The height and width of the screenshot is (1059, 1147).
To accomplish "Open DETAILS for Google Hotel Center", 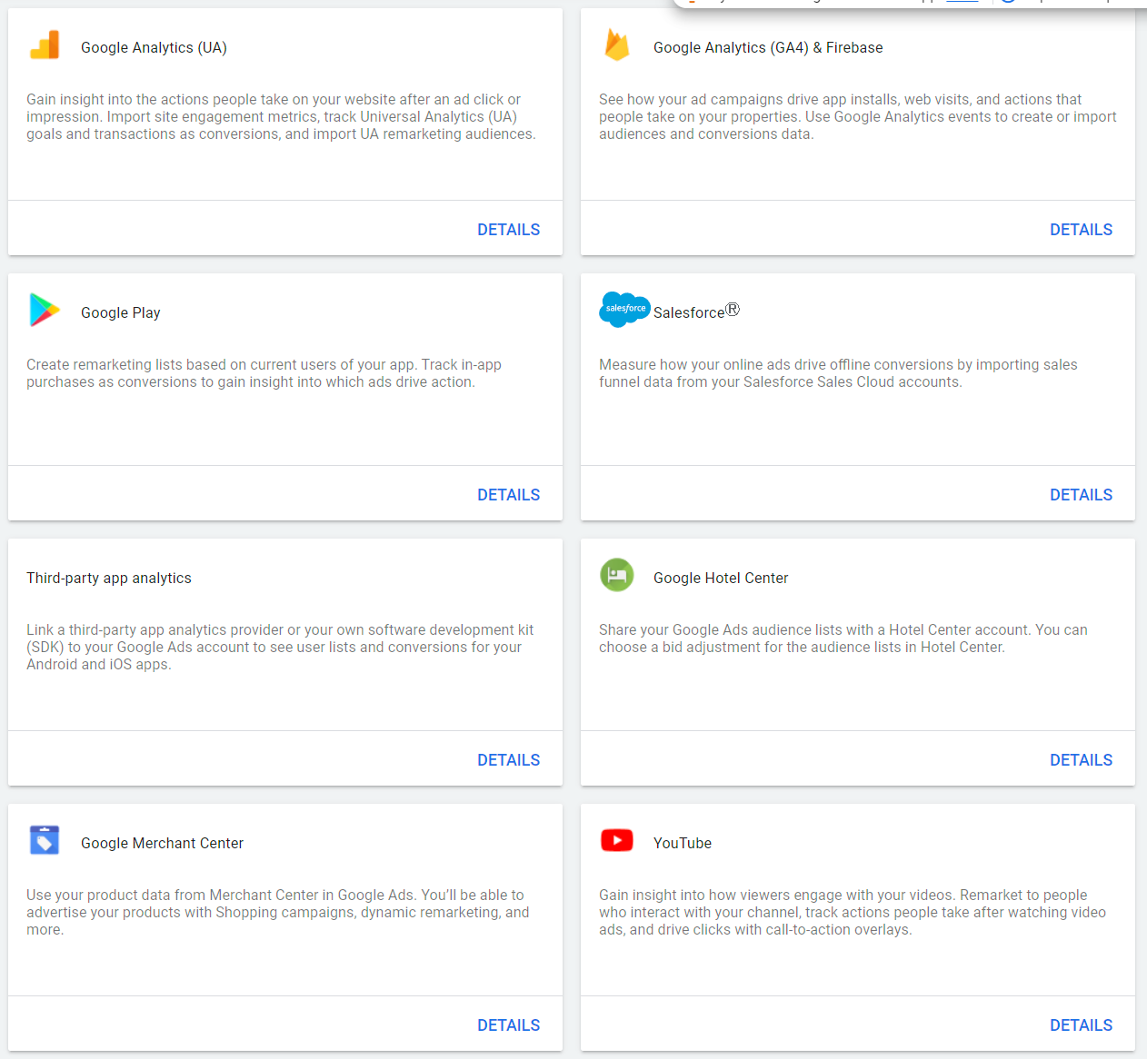I will click(x=1081, y=759).
